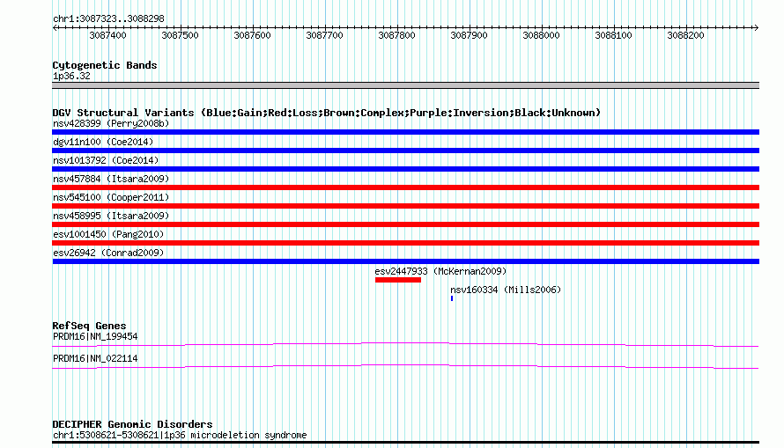Click the 3088200 ruler tick label

click(685, 35)
